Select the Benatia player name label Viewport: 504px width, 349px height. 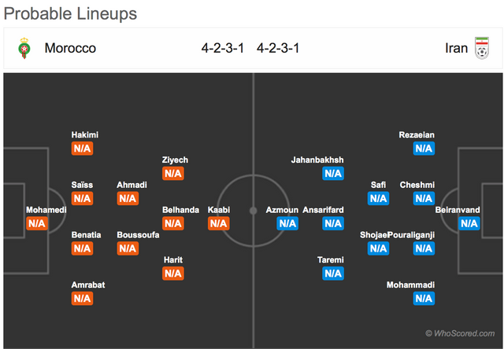pos(86,235)
